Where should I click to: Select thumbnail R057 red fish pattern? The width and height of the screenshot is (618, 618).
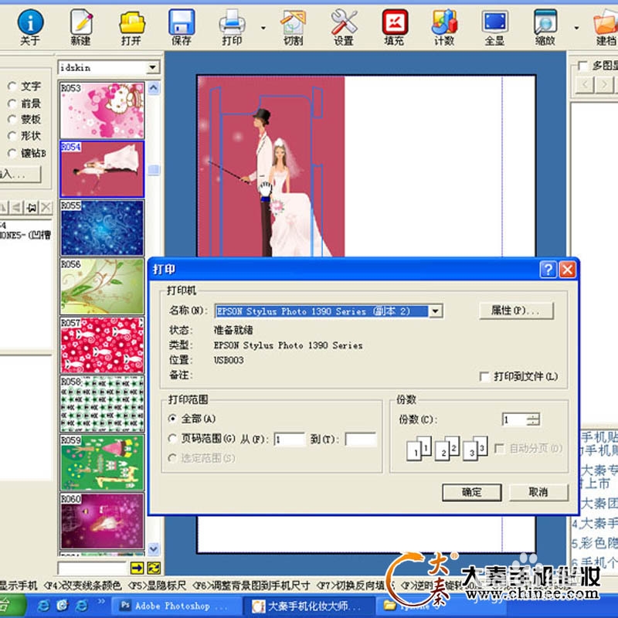(102, 345)
